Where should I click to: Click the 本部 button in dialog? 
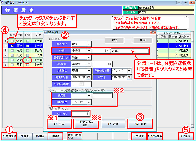143,40
